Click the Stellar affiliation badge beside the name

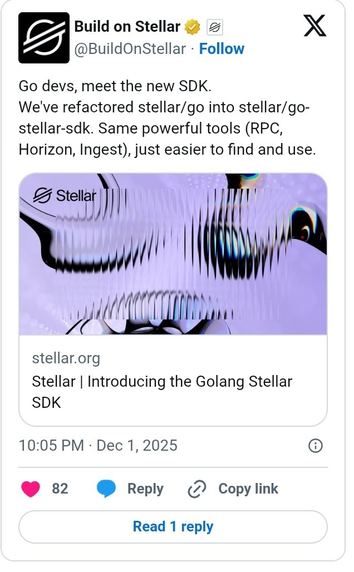pyautogui.click(x=214, y=27)
